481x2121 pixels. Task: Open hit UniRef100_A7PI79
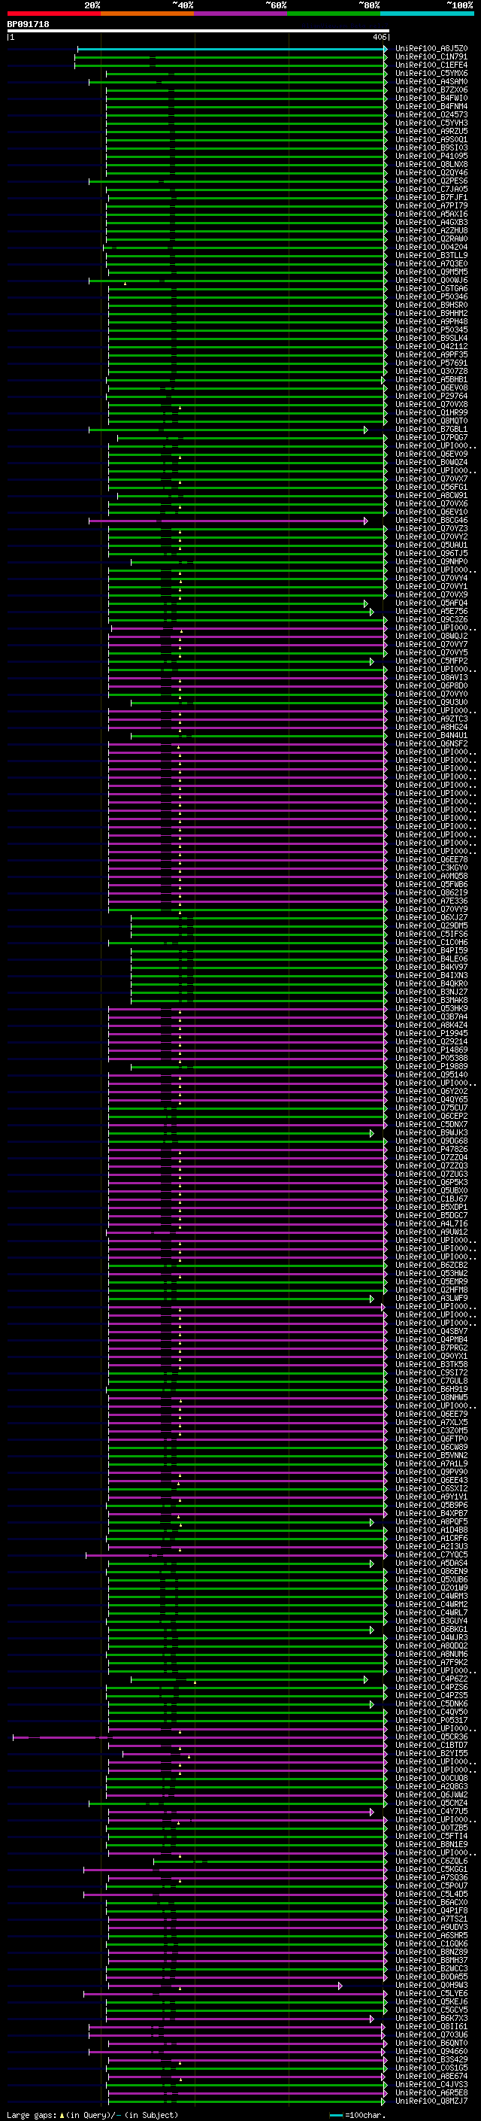pos(431,206)
